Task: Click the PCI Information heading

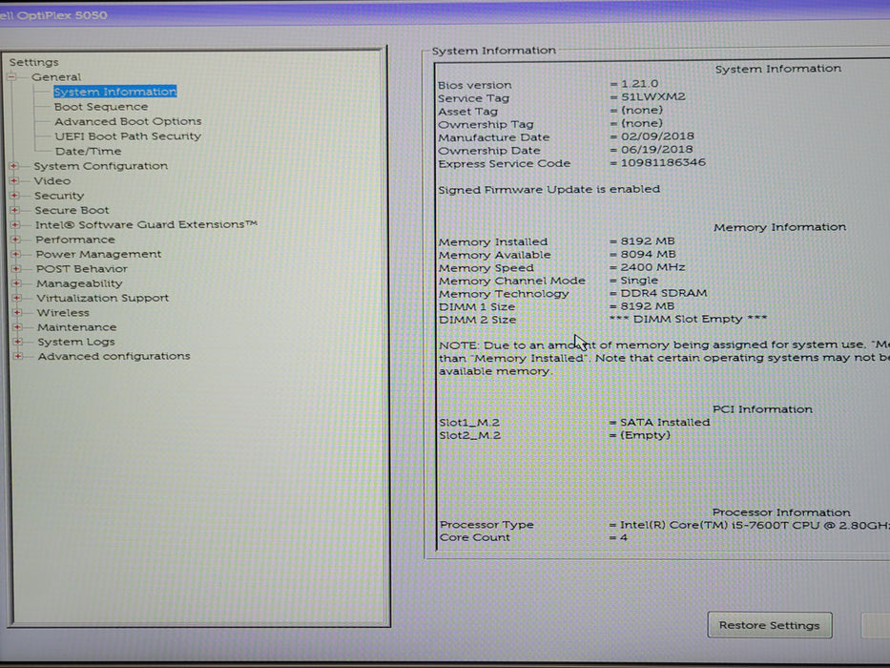Action: [762, 409]
